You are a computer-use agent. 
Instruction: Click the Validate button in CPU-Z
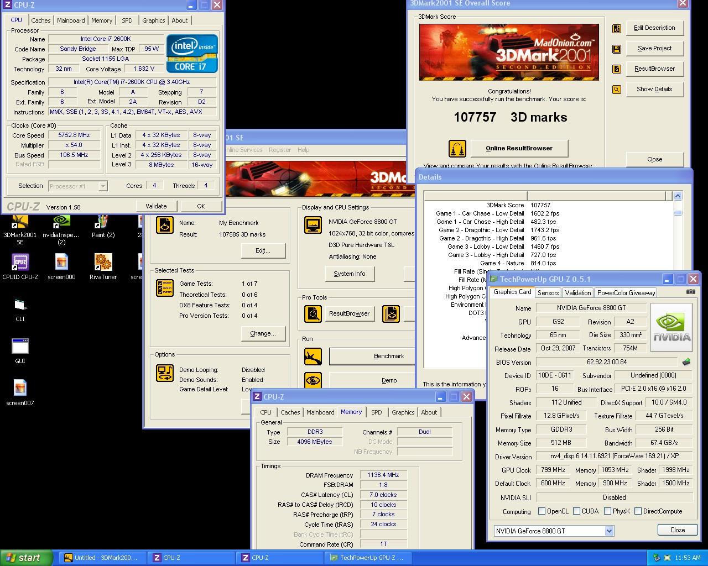(x=156, y=206)
